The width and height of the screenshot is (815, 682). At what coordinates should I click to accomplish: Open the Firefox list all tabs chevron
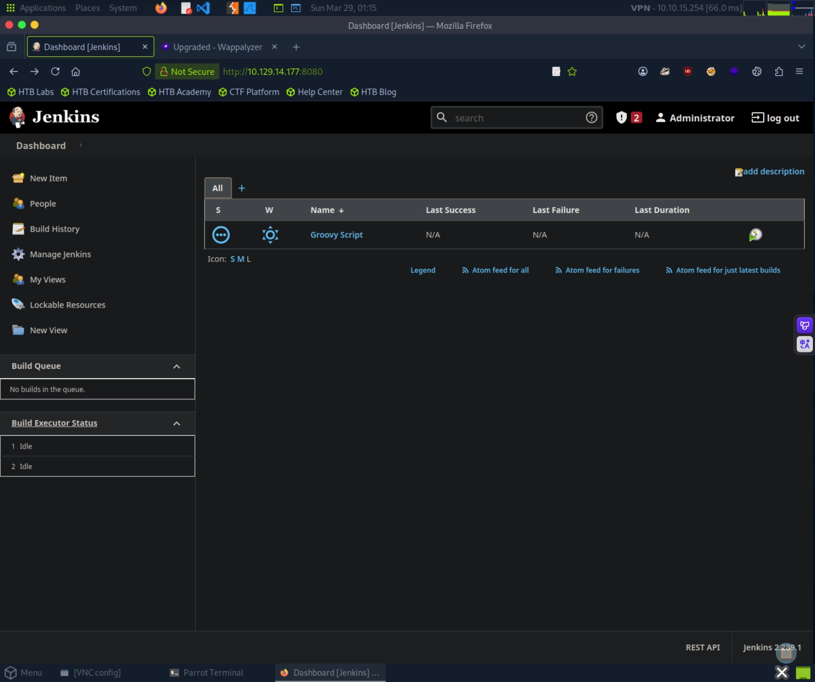(801, 47)
